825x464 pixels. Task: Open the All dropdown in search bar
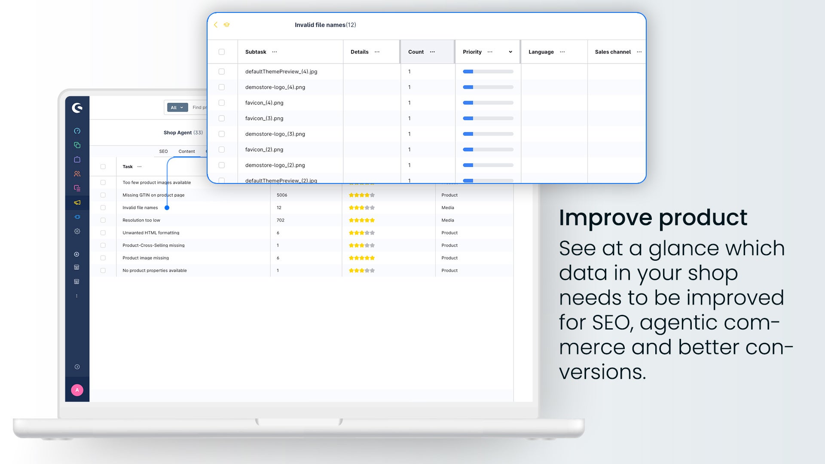point(177,108)
